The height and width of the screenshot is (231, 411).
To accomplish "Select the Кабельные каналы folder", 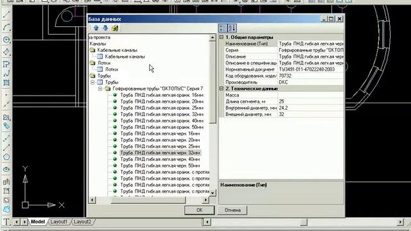I will 117,50.
